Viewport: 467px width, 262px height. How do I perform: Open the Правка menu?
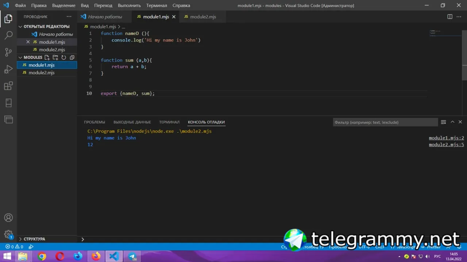(39, 5)
